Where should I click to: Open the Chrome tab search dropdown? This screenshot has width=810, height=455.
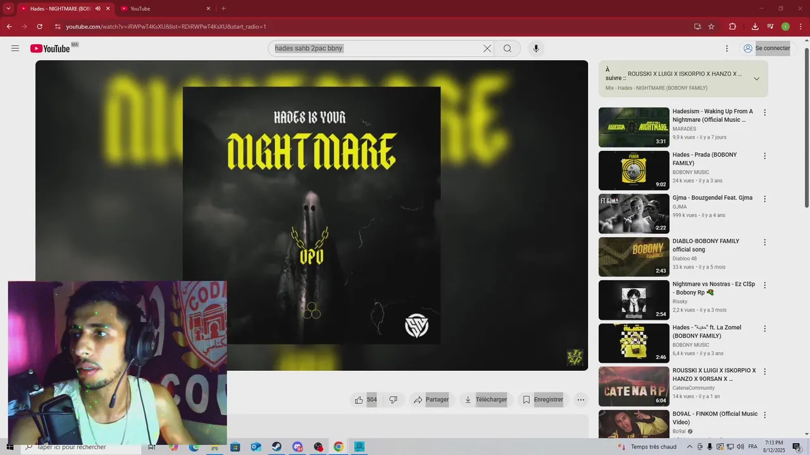click(8, 9)
